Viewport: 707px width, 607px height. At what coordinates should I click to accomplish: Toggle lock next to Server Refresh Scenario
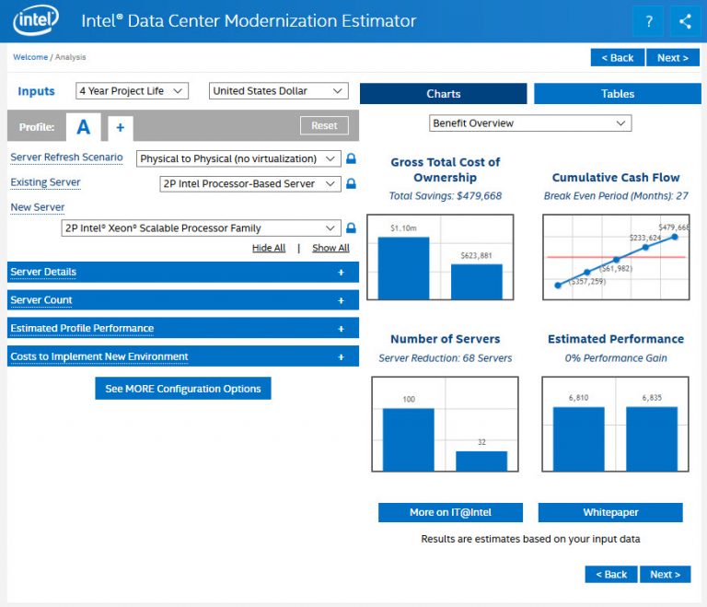point(351,158)
